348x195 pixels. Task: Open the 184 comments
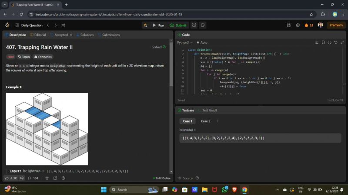coord(33,178)
